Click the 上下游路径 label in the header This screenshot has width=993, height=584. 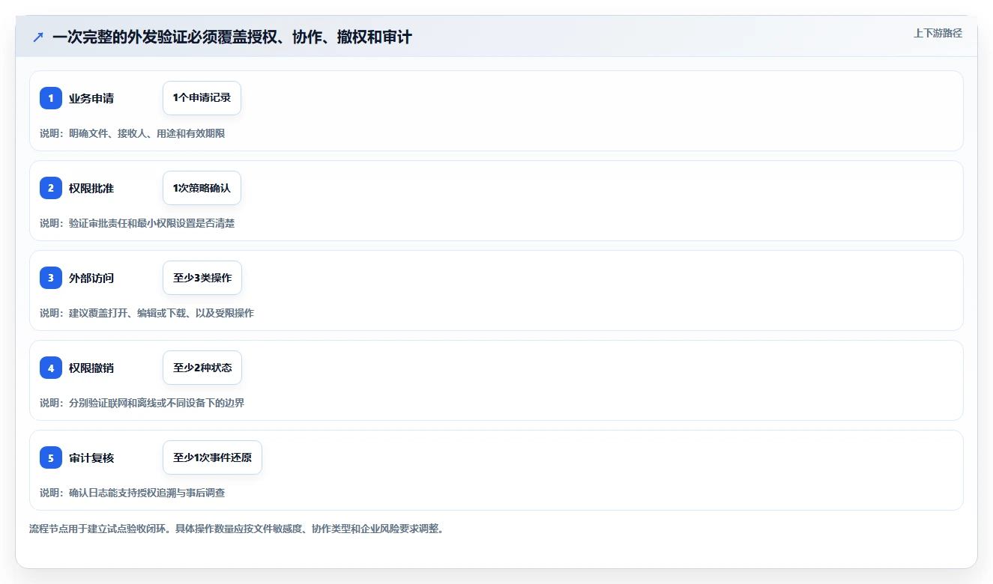pos(938,33)
